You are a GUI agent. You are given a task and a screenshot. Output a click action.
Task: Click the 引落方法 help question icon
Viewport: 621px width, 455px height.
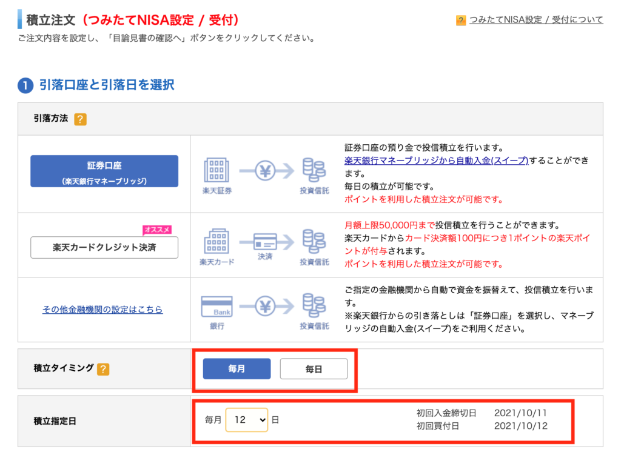click(81, 119)
